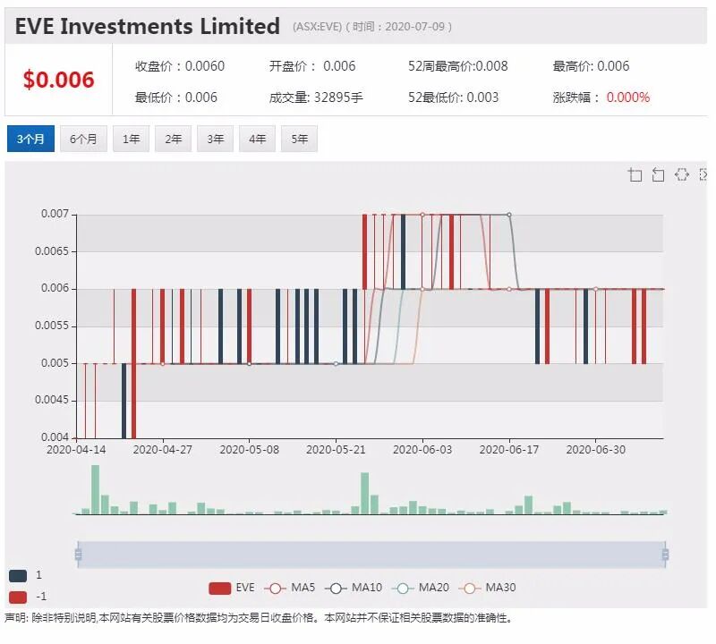Image resolution: width=716 pixels, height=644 pixels.
Task: Click the restore chart icon
Action: (x=681, y=174)
